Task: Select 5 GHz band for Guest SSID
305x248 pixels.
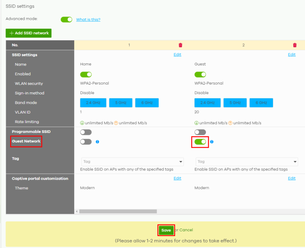Action: [x=235, y=103]
